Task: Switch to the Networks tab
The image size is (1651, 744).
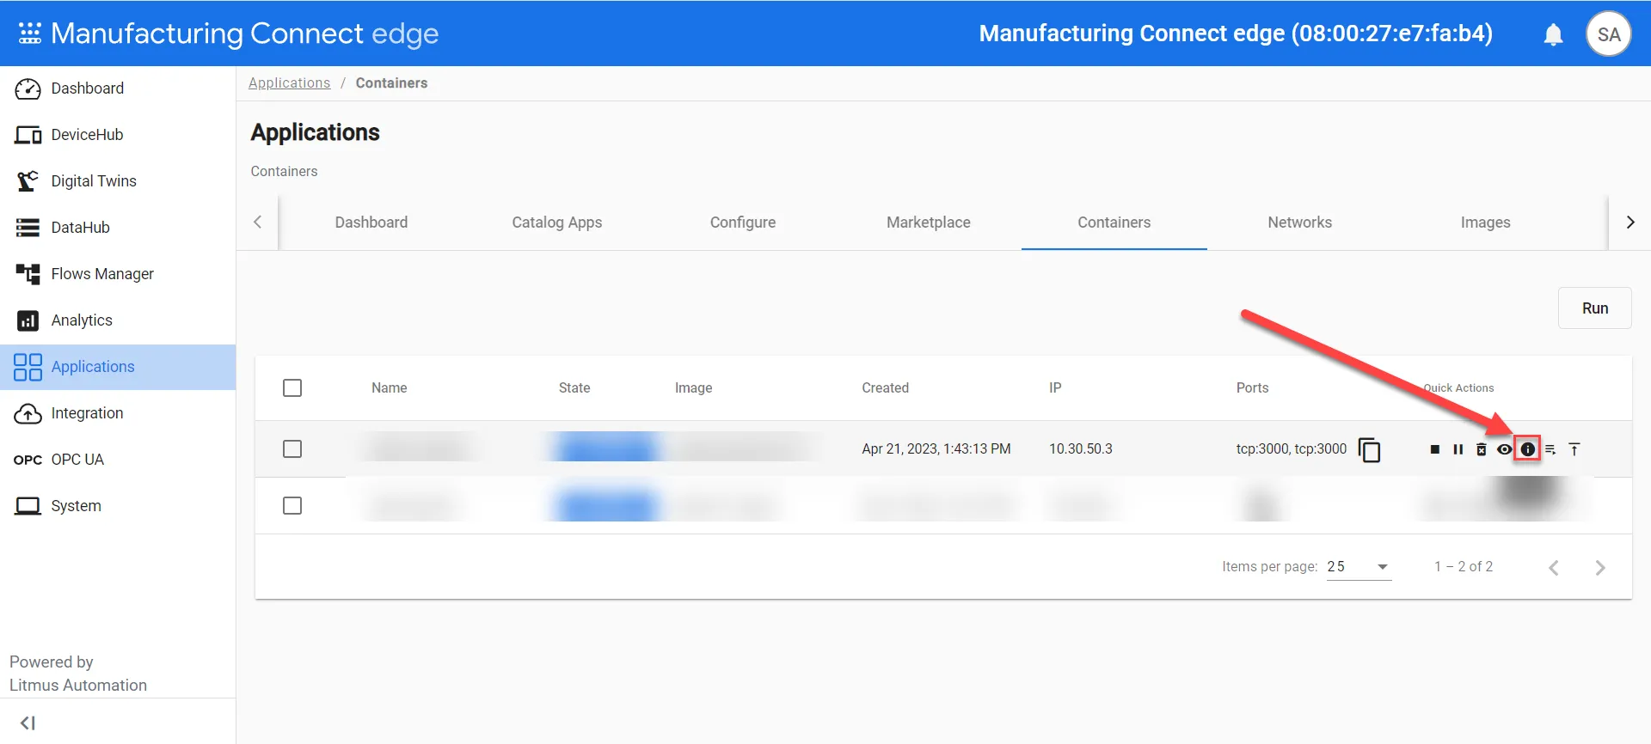Action: (x=1300, y=223)
